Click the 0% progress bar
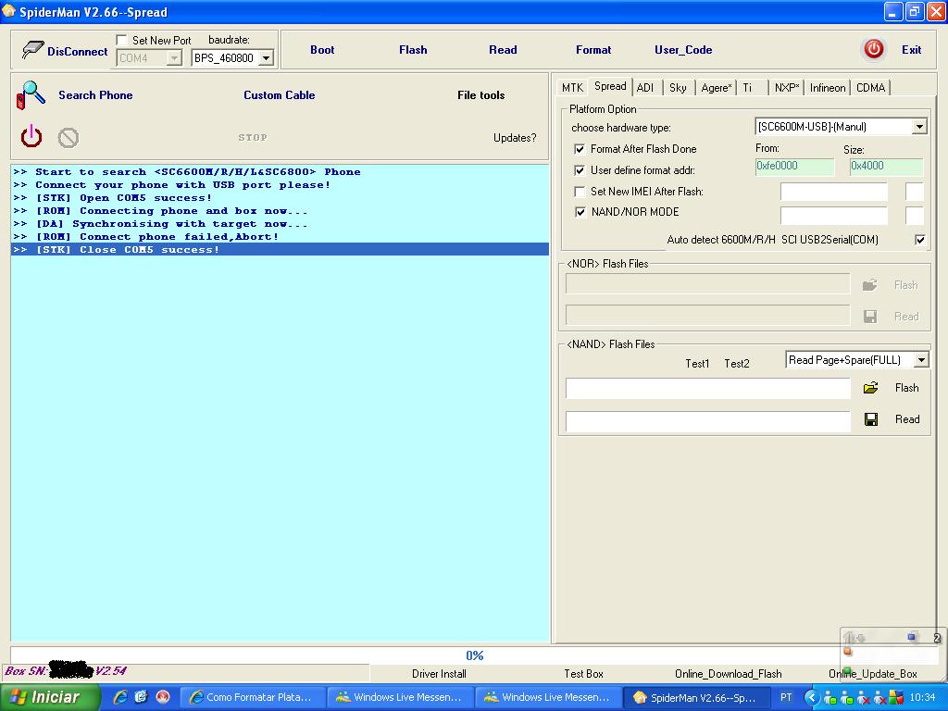The image size is (948, 711). pyautogui.click(x=475, y=655)
